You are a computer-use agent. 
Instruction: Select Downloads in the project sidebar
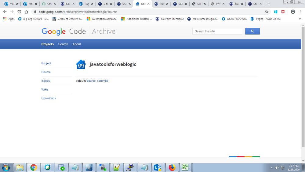point(49,98)
